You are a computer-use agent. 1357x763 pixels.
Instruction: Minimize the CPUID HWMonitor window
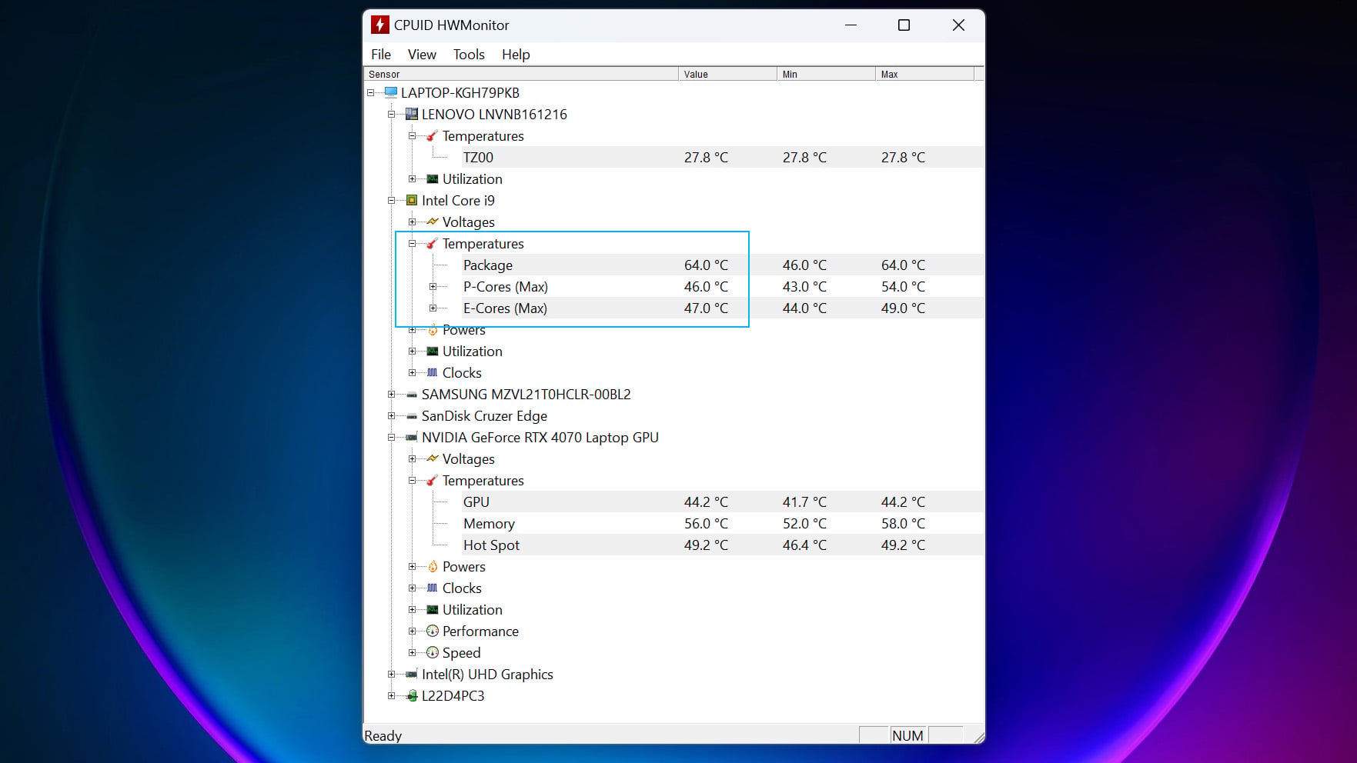(851, 25)
